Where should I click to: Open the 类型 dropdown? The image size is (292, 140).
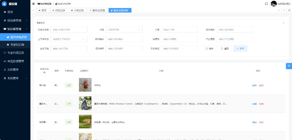pyautogui.click(x=124, y=30)
